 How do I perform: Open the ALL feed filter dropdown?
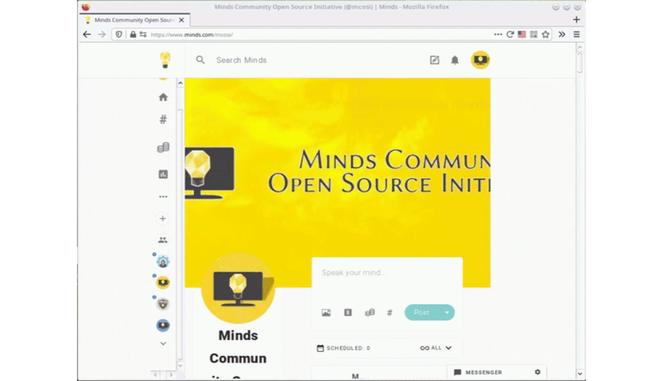point(436,348)
